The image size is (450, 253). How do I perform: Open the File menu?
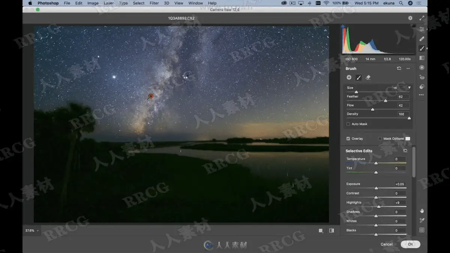click(x=67, y=3)
